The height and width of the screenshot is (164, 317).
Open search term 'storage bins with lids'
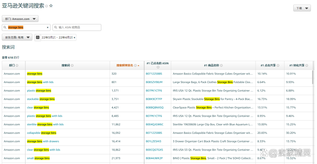tap(40, 82)
